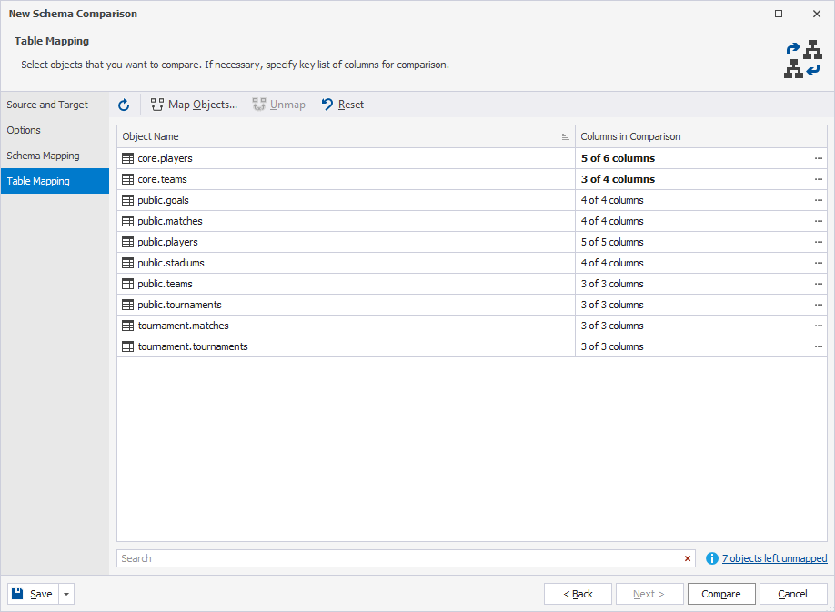
Task: Switch to the Options page
Action: tap(55, 130)
